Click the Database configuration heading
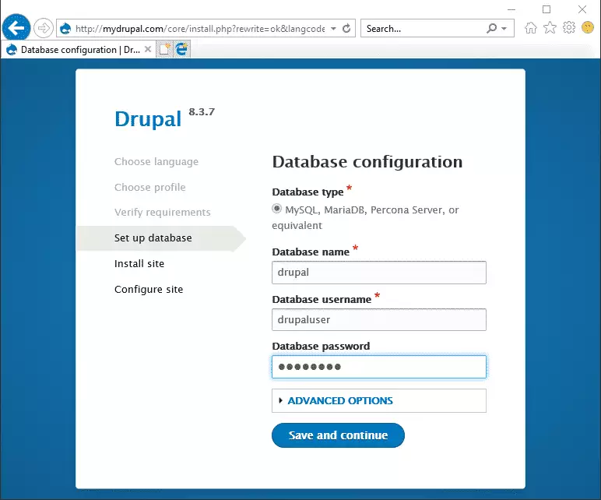 [x=367, y=162]
